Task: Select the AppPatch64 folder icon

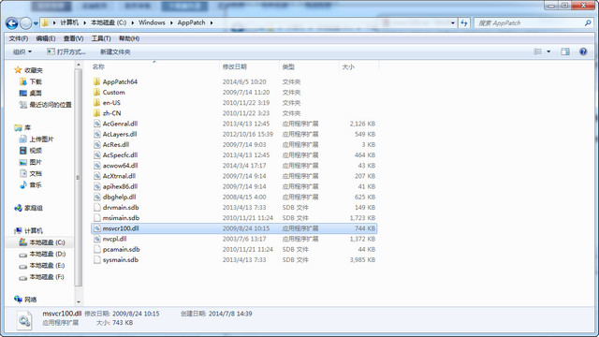Action: click(x=96, y=81)
